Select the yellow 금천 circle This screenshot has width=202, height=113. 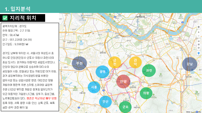point(115,62)
